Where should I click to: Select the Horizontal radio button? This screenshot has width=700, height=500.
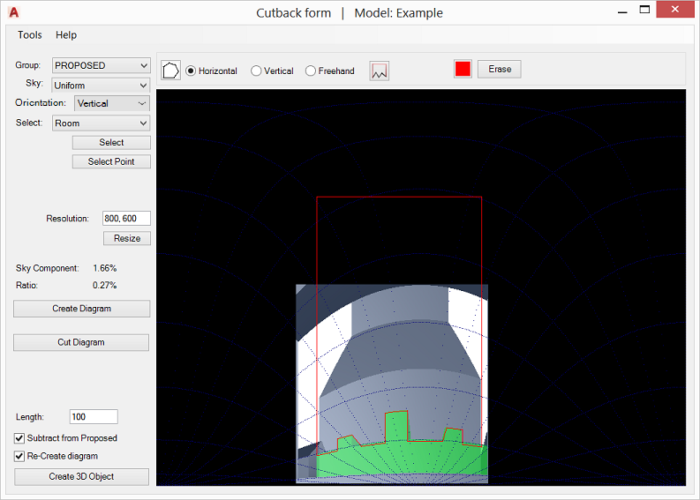click(191, 71)
